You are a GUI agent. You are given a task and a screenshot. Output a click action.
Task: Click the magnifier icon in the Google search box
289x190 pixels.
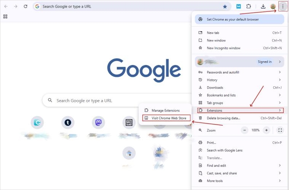pyautogui.click(x=50, y=100)
